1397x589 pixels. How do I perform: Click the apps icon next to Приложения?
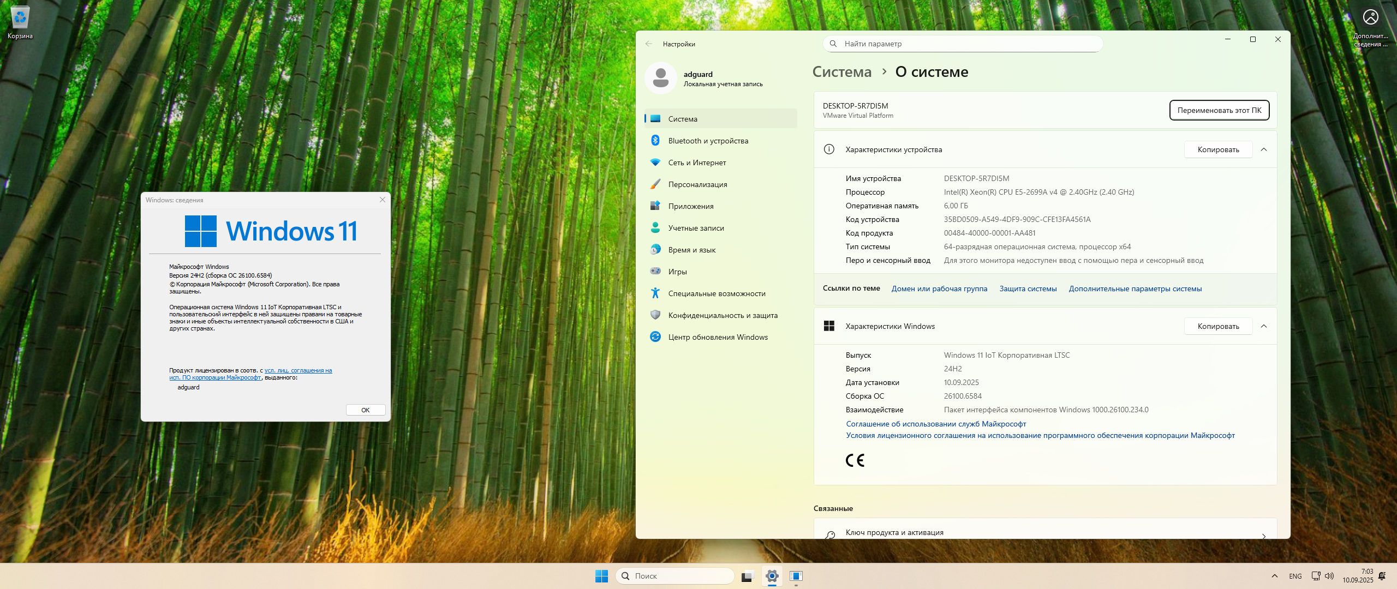pos(655,206)
